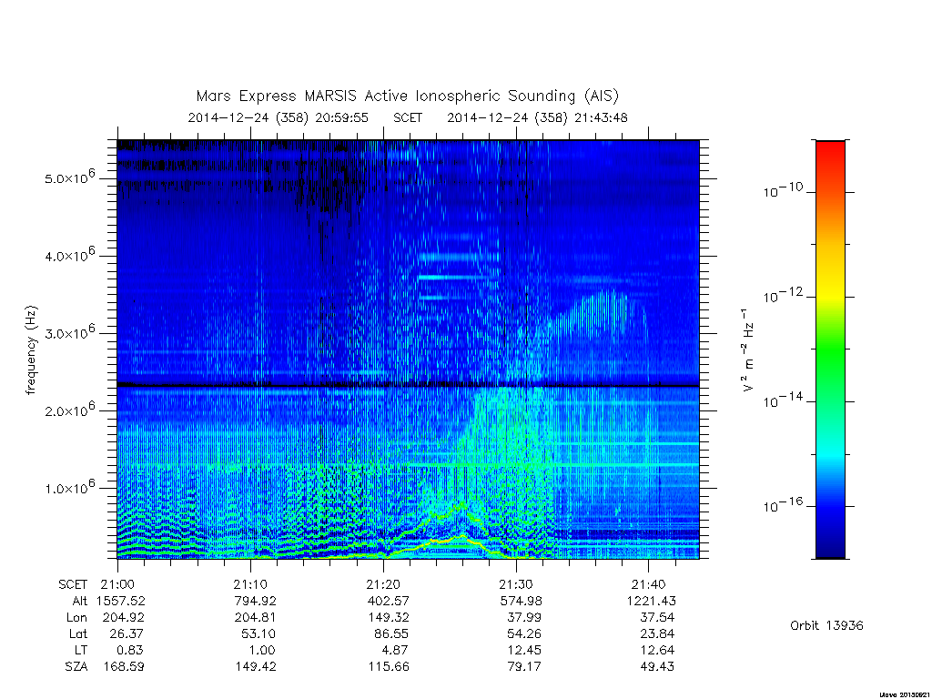Click the start timestamp 20:59:55
932x699 pixels.
coord(342,117)
